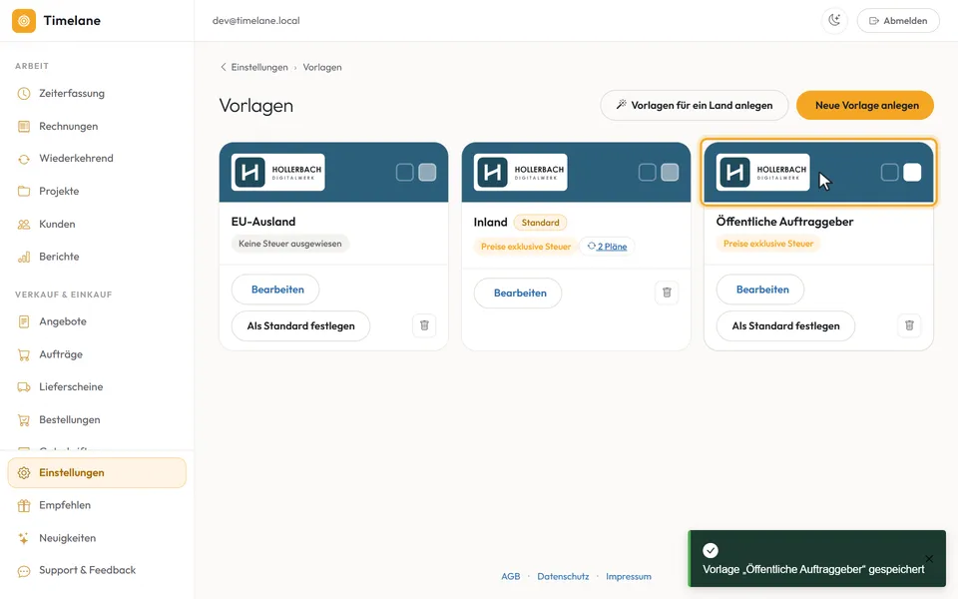Click the white color swatch on Öffentliche Auftraggeber
This screenshot has height=599, width=958.
tap(912, 173)
